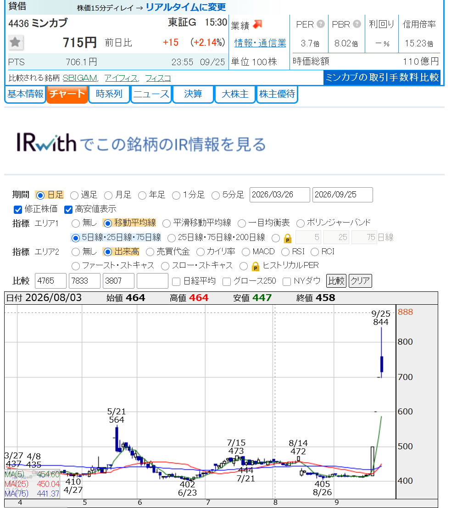Click the 業績 red arrow icon
This screenshot has width=457, height=508.
click(257, 24)
